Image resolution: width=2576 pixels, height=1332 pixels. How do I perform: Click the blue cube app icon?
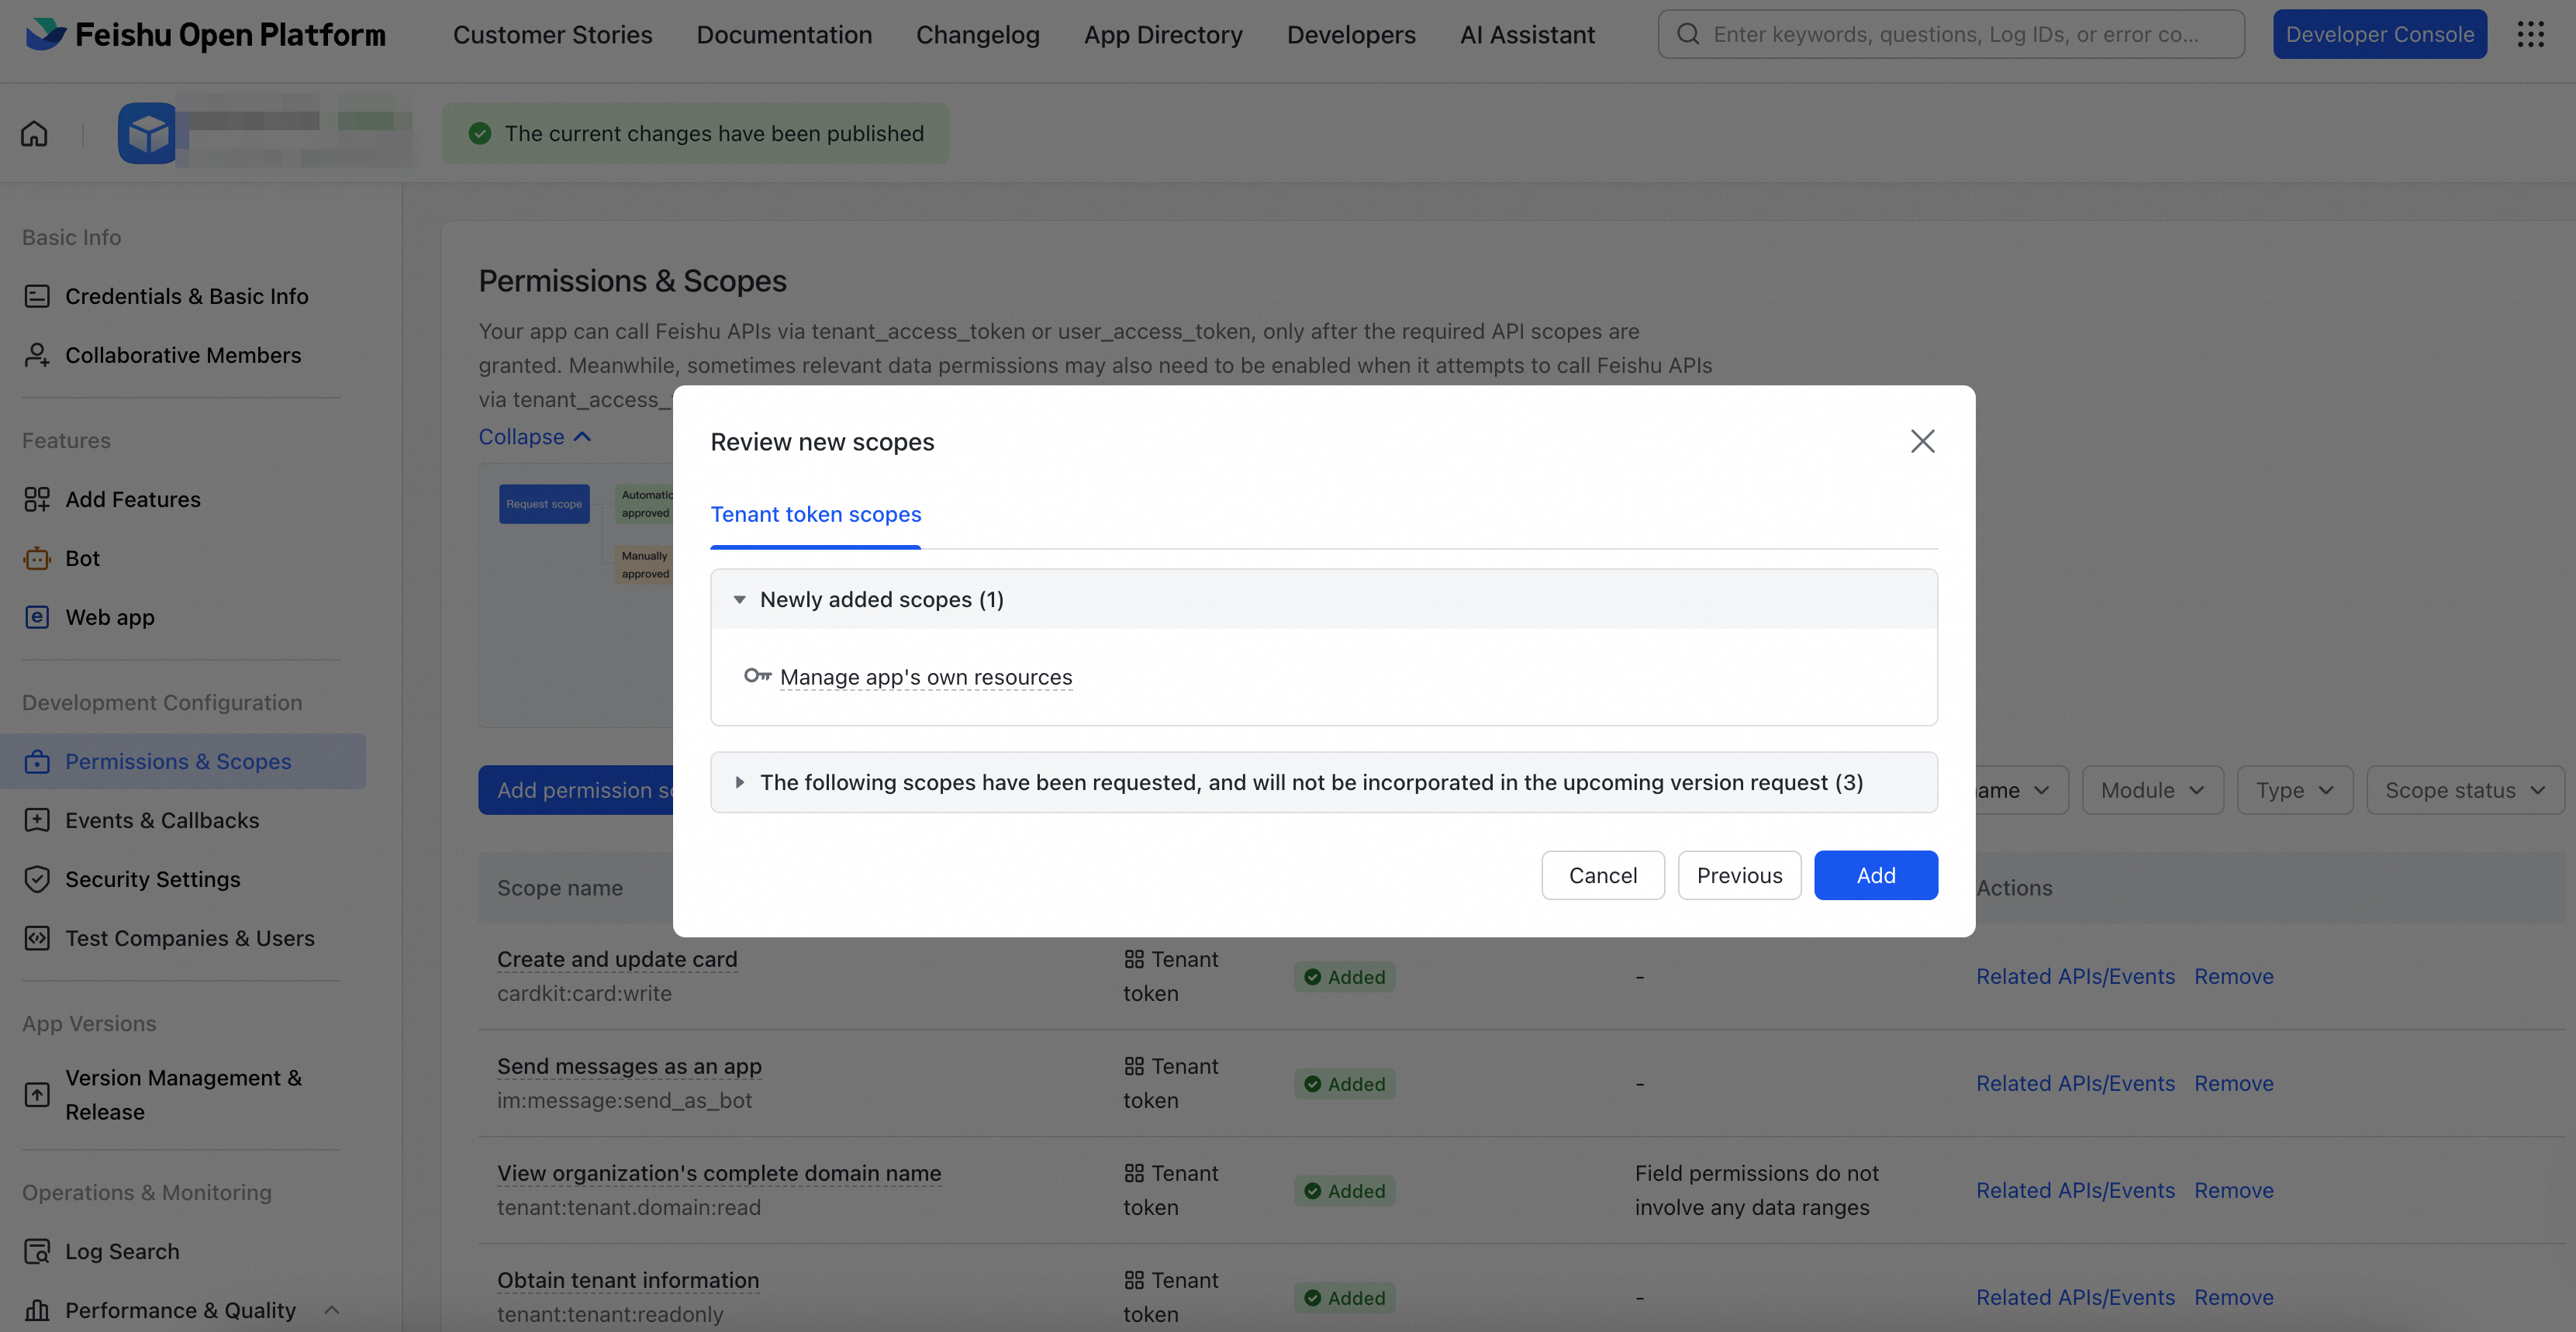pos(147,133)
